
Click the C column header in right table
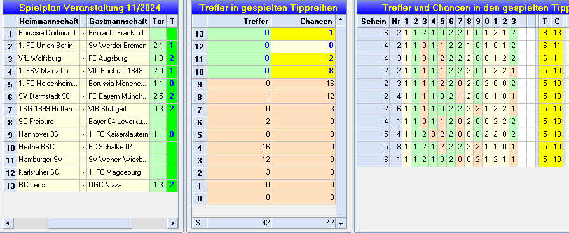pos(557,21)
